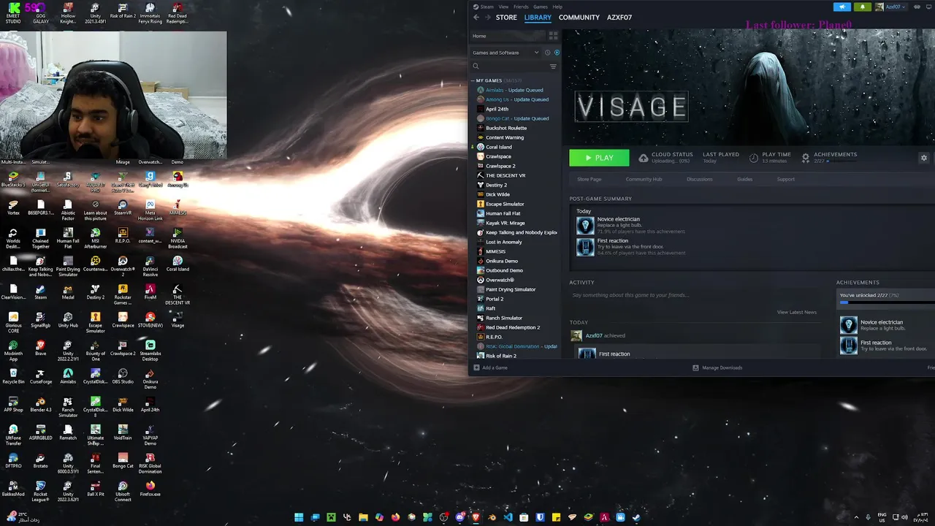
Task: Open Manage Downloads
Action: coord(717,367)
